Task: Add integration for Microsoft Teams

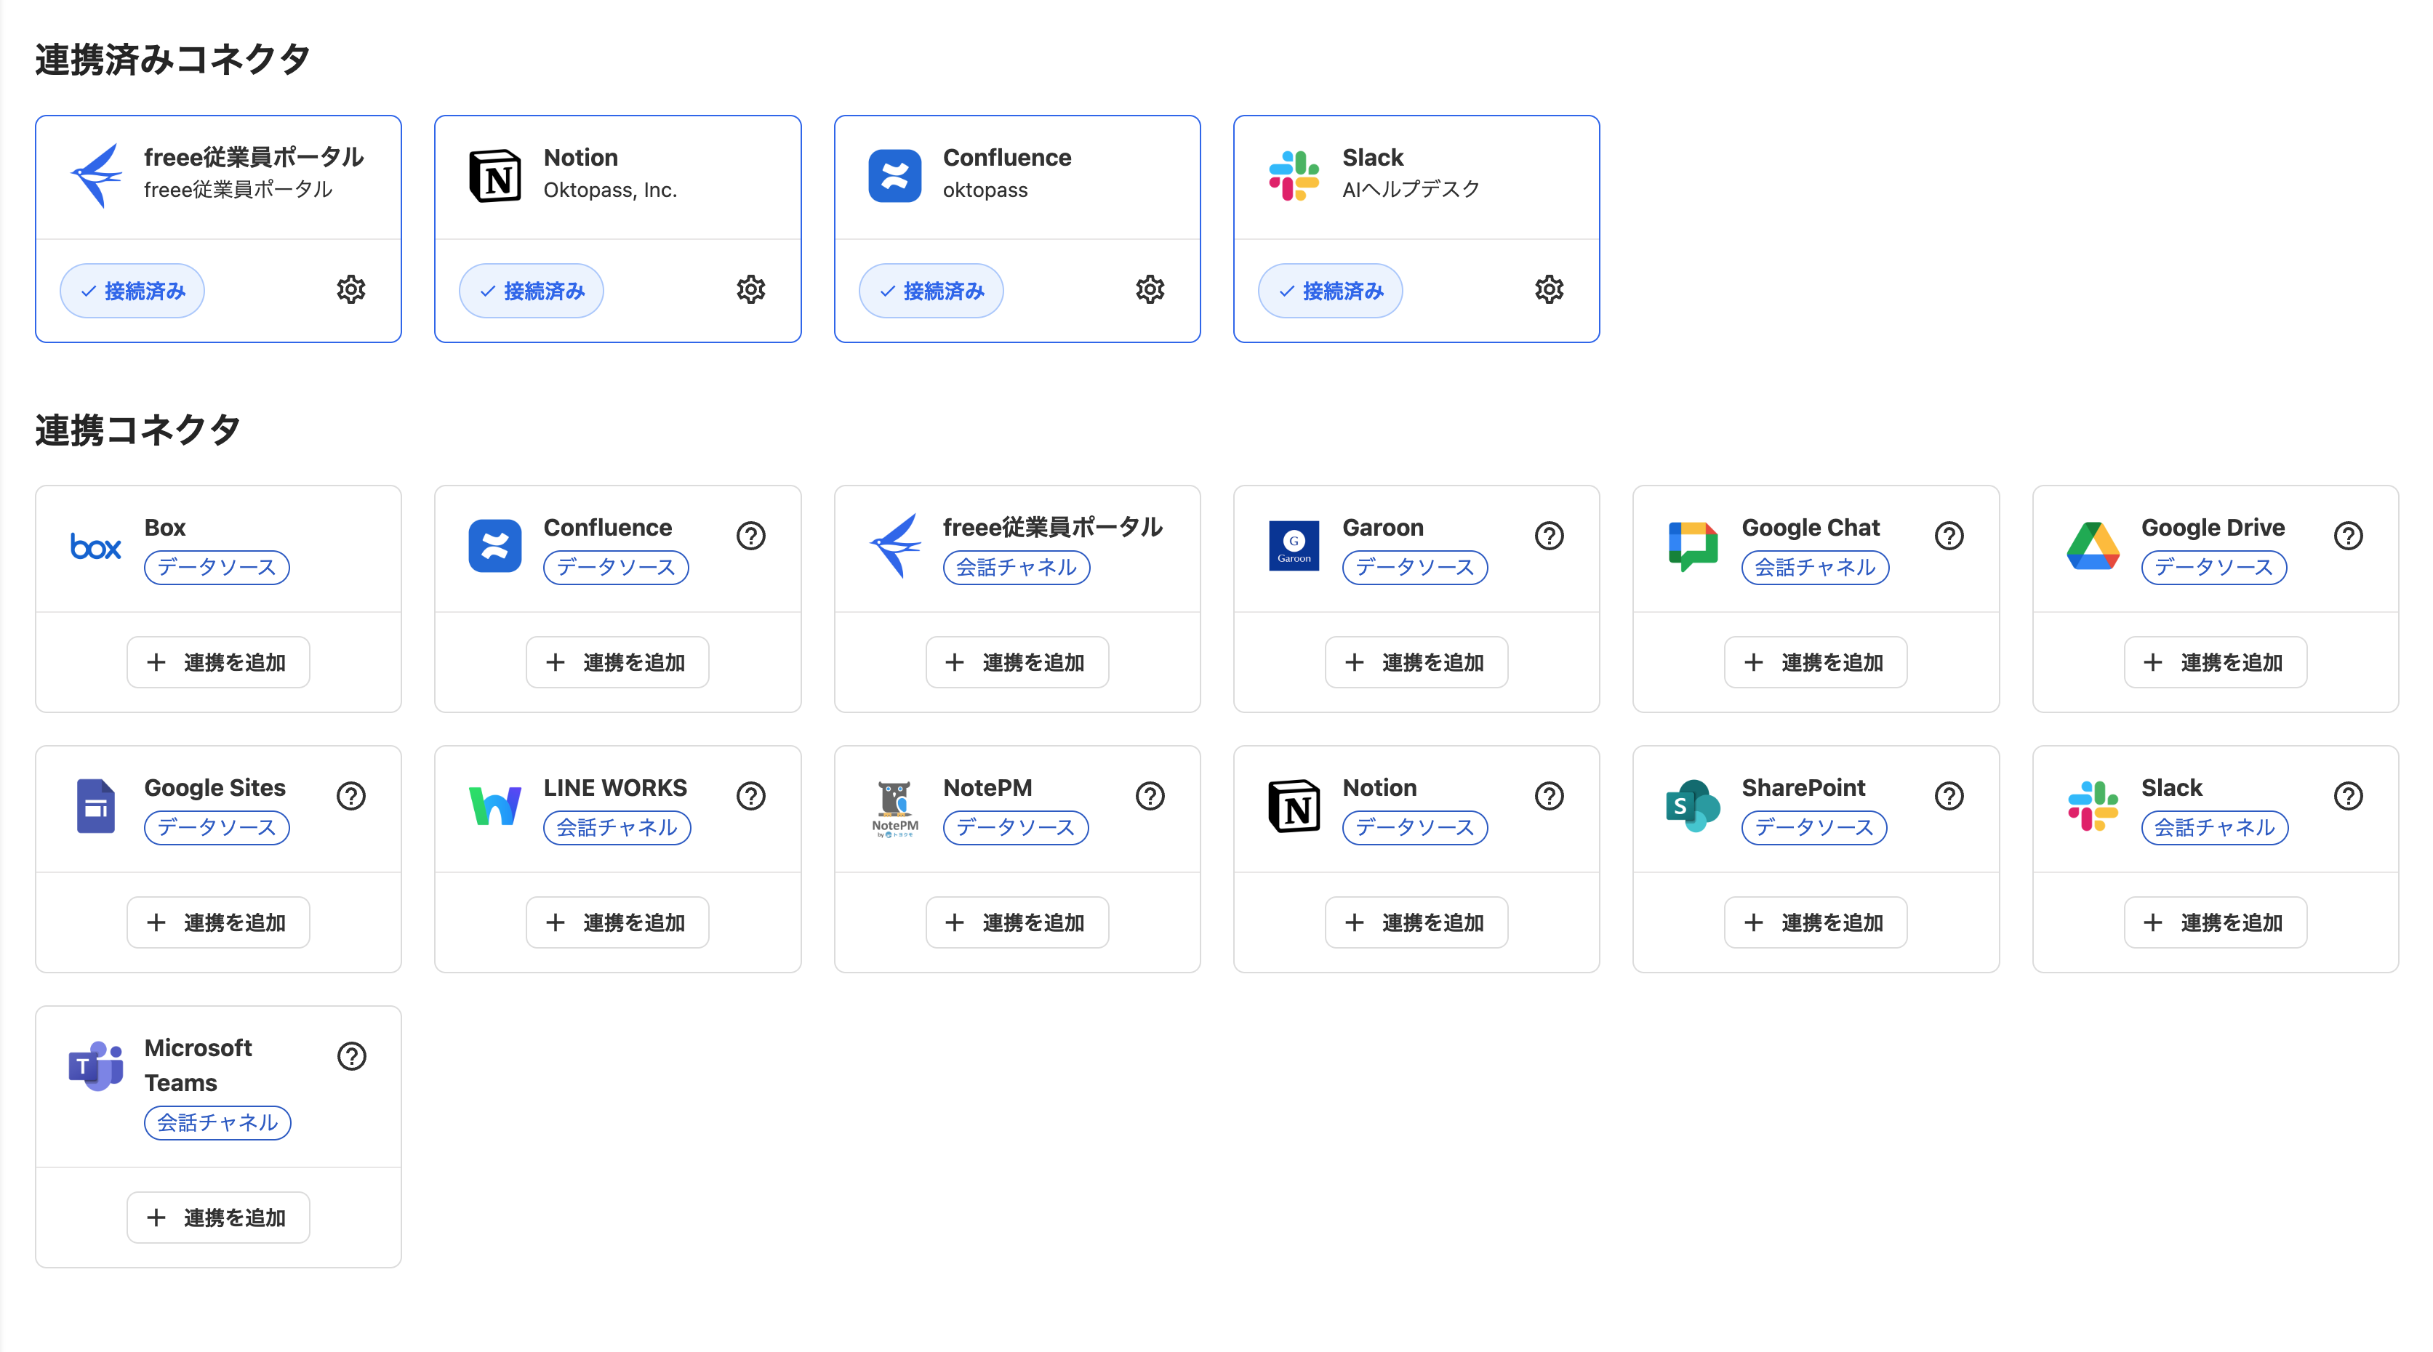Action: (x=218, y=1218)
